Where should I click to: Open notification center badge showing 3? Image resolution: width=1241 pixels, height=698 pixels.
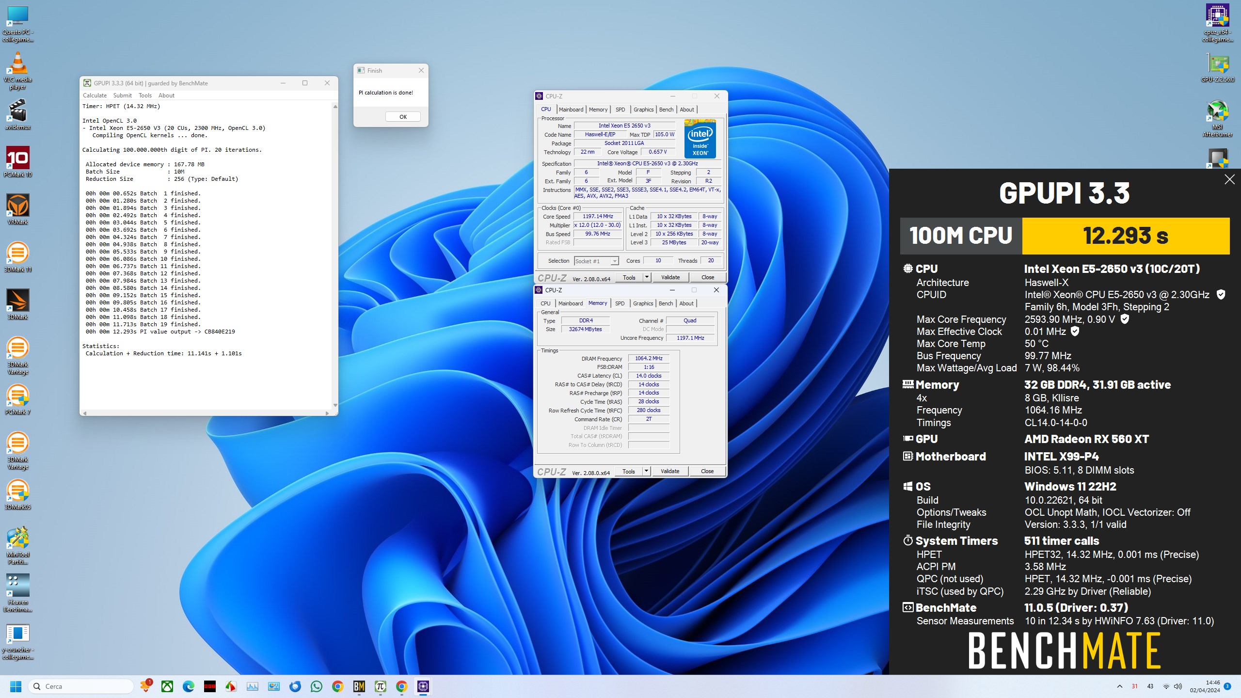click(1227, 686)
